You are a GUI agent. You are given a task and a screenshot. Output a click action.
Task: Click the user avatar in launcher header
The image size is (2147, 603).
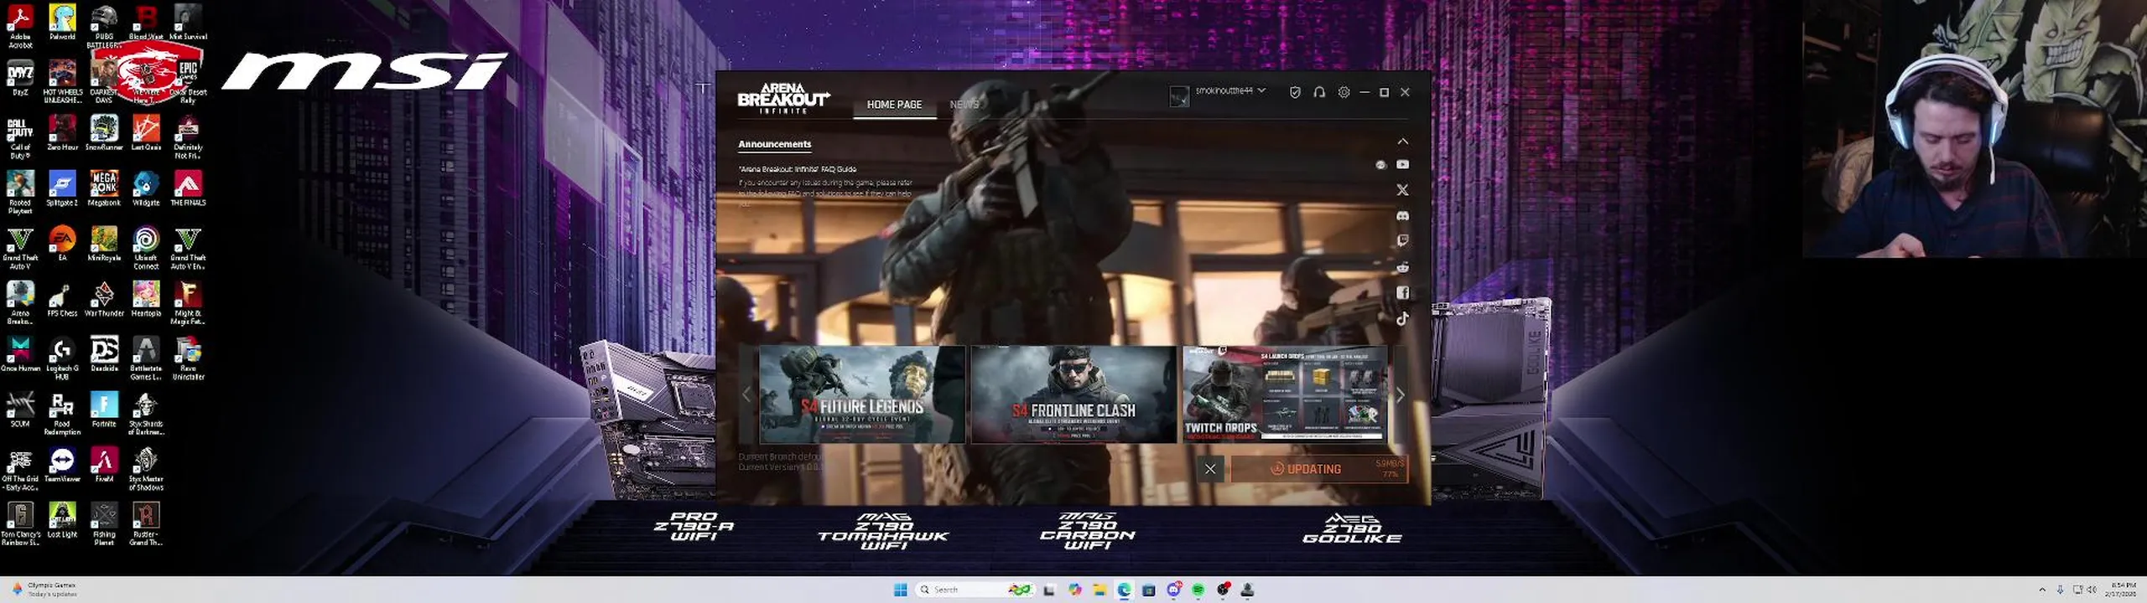1179,96
